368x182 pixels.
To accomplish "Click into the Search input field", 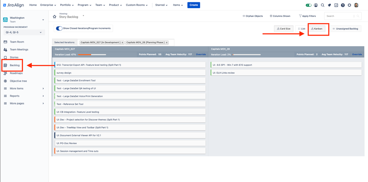I will tap(339, 16).
